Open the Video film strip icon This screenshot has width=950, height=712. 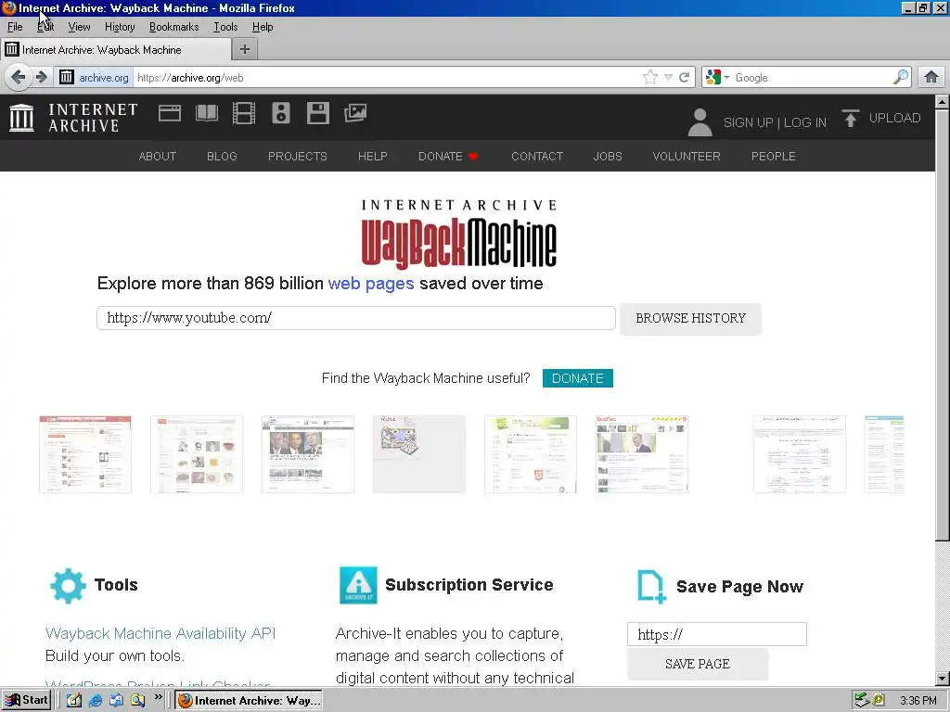coord(244,113)
